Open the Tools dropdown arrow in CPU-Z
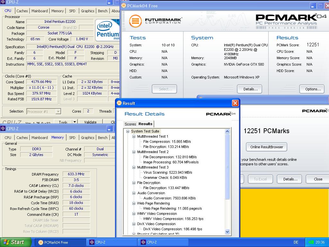The width and height of the screenshot is (329, 247). [75, 122]
